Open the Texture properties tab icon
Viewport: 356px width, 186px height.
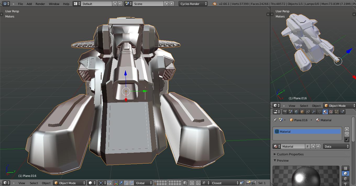(331, 112)
